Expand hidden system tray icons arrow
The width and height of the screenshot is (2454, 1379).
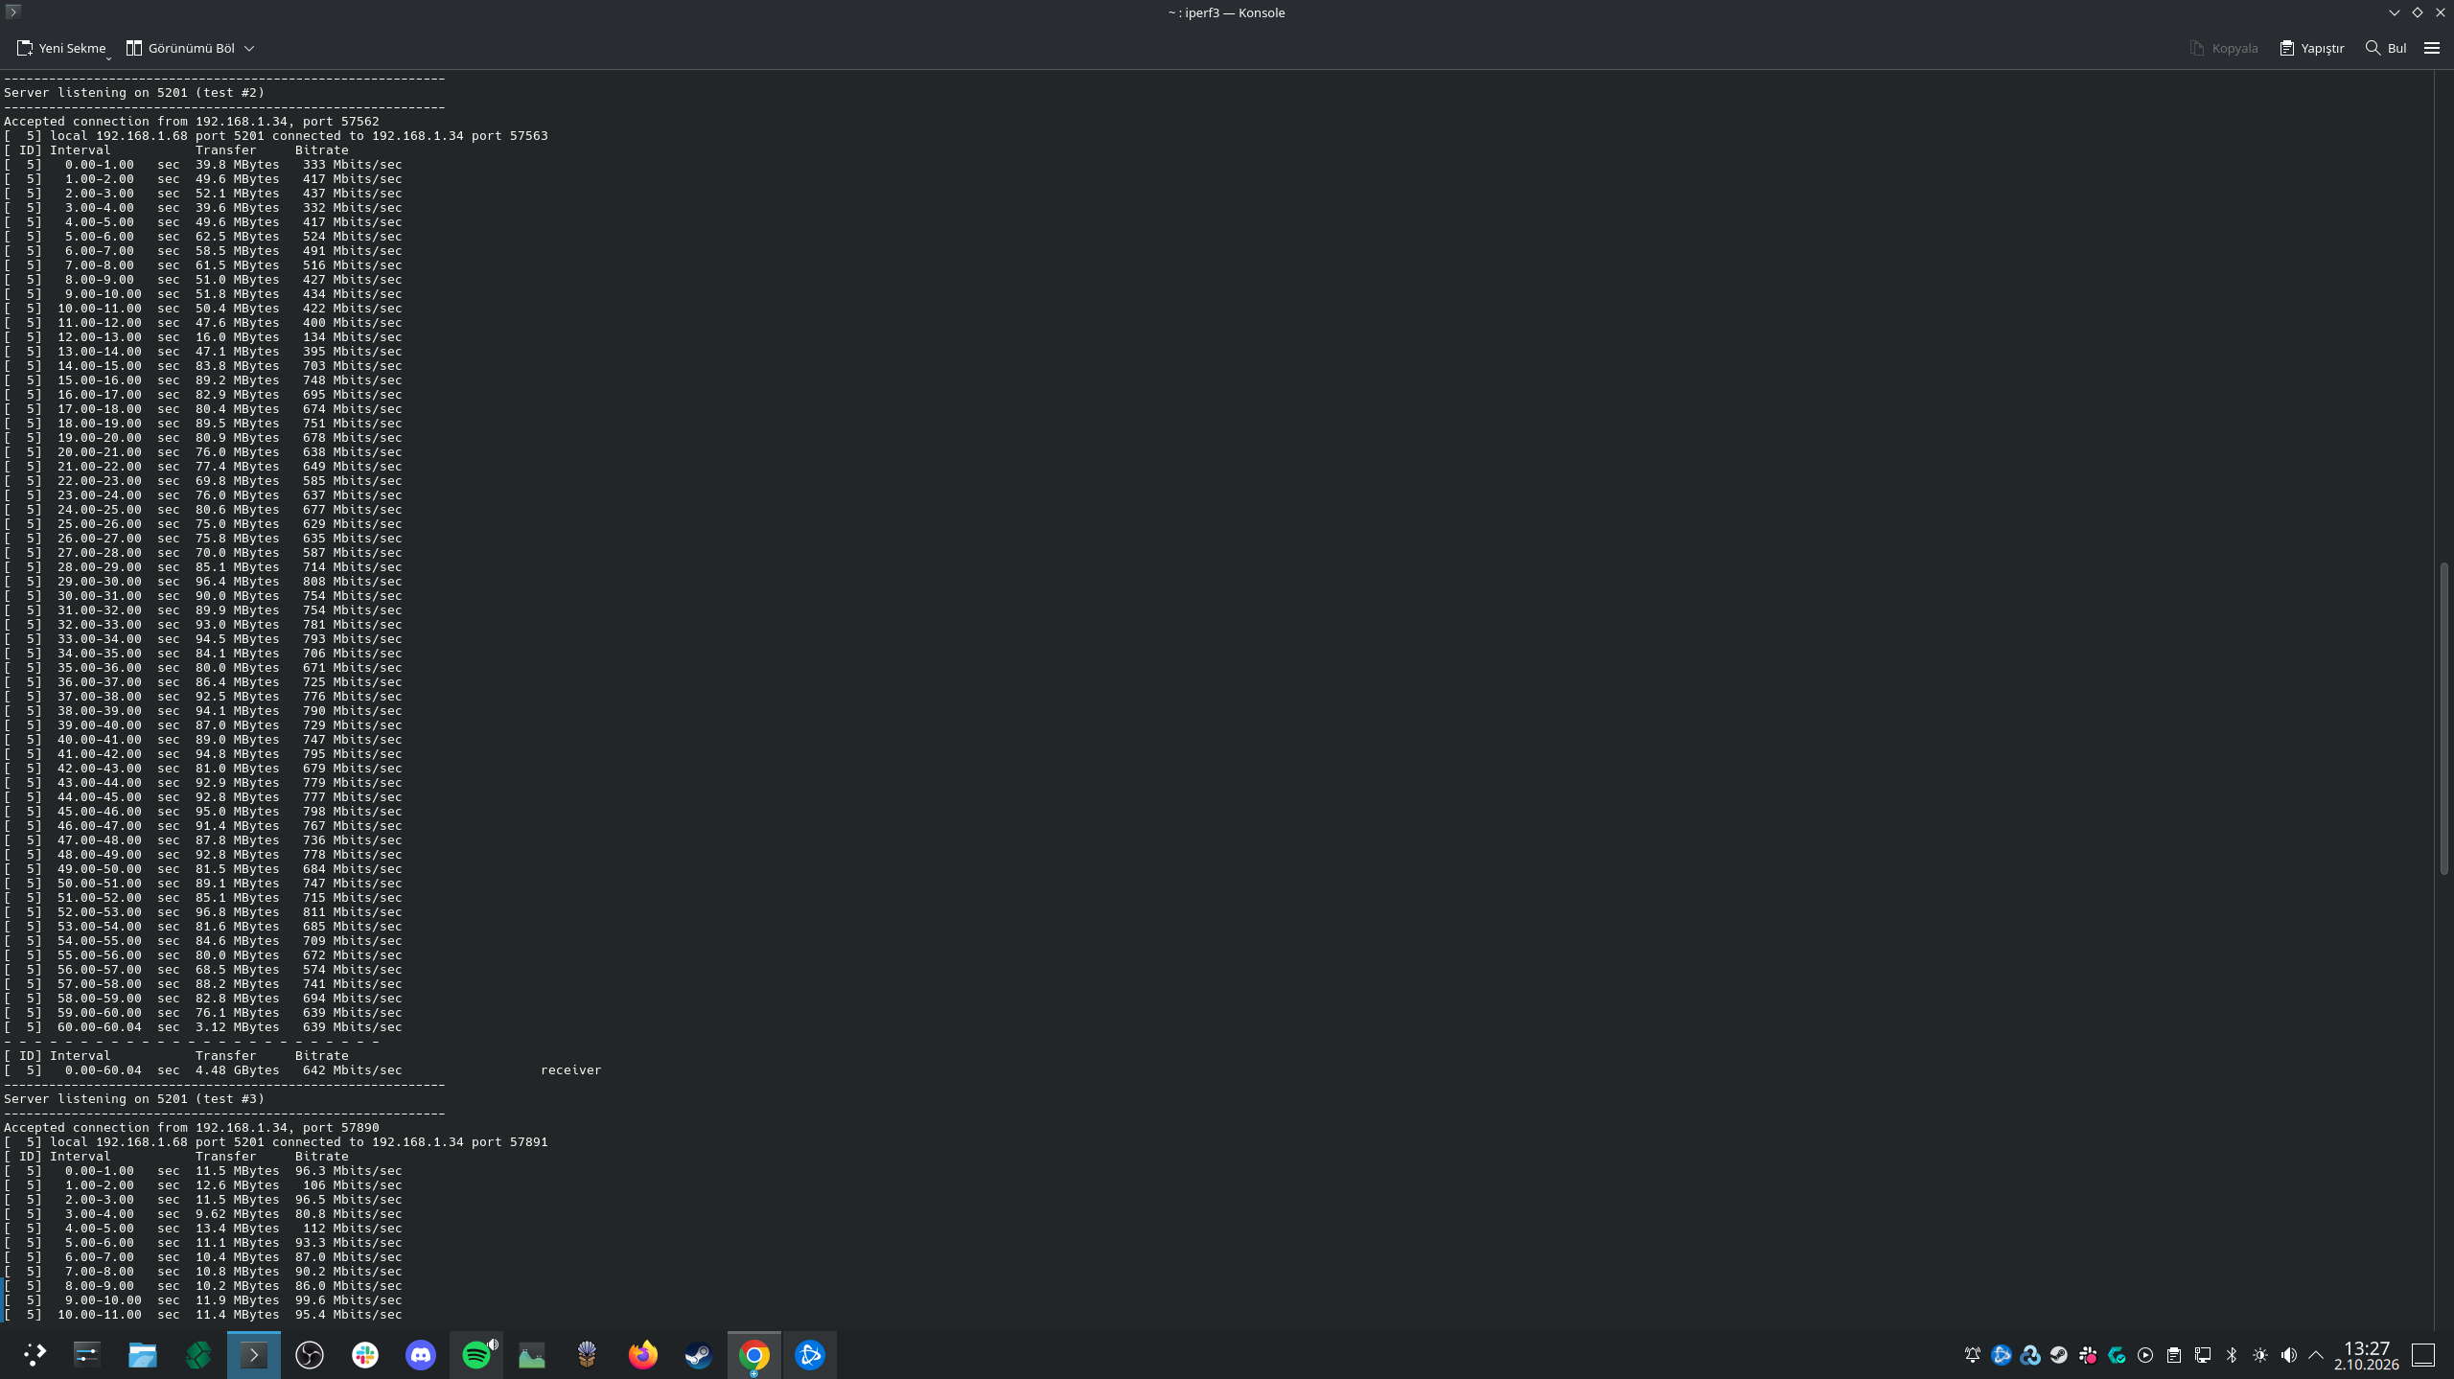tap(2316, 1355)
